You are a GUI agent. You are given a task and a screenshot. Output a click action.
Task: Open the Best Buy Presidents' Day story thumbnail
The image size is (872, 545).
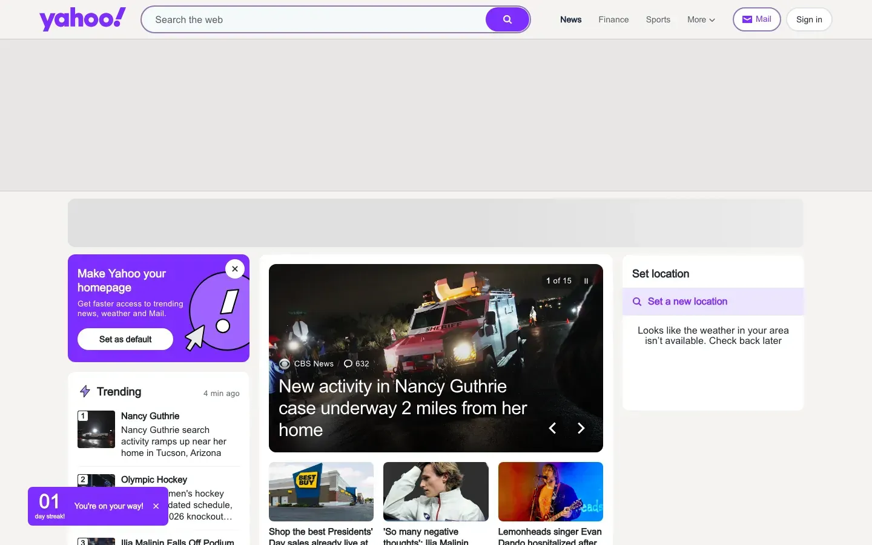(321, 492)
